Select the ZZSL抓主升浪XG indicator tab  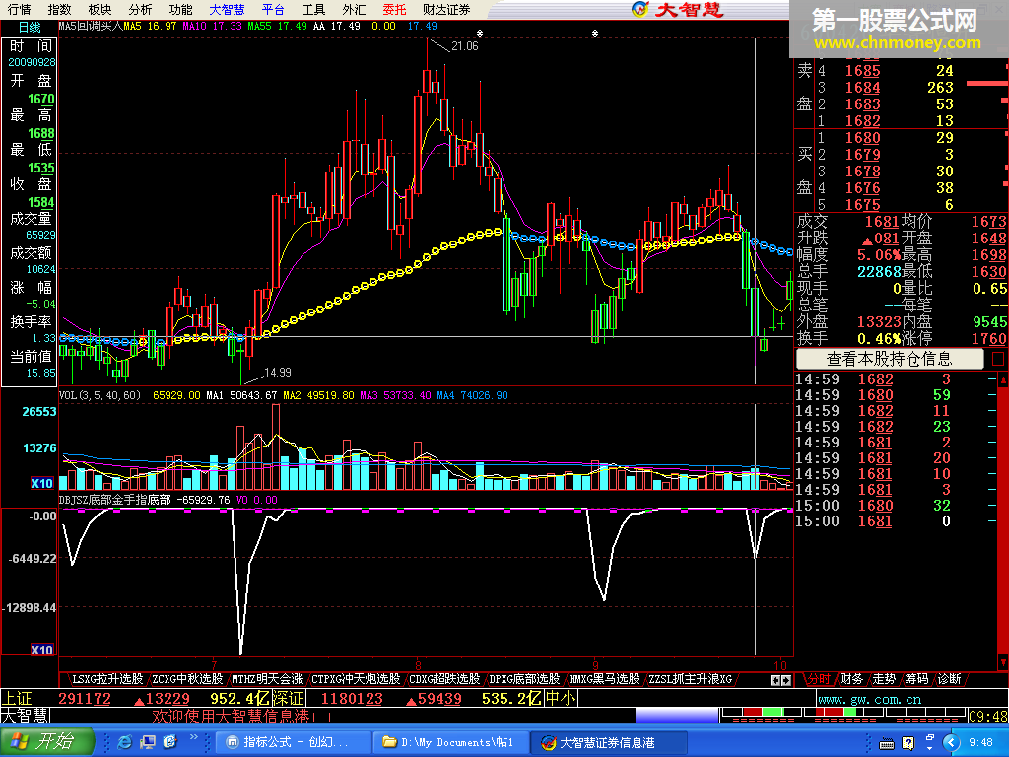coord(690,679)
